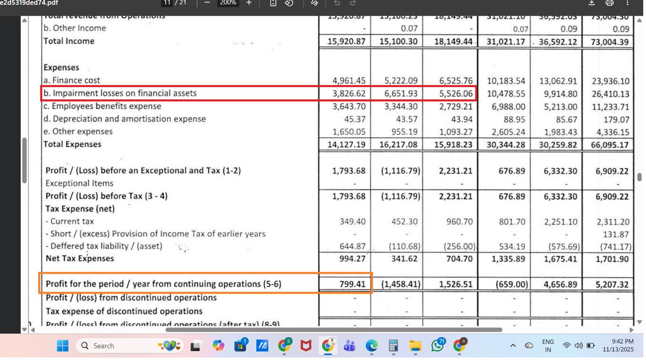Select the Net Tax Expenses label
Screen dimensions: 646x363
80,258
